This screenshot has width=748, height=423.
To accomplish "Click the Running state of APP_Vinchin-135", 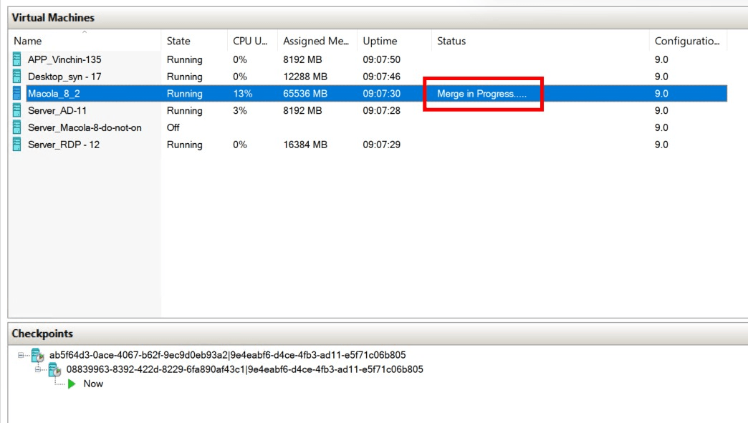I will pyautogui.click(x=185, y=59).
